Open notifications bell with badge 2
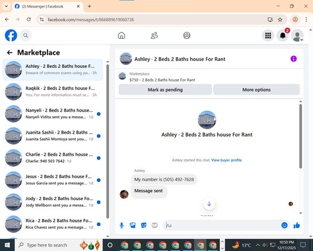 pyautogui.click(x=283, y=36)
